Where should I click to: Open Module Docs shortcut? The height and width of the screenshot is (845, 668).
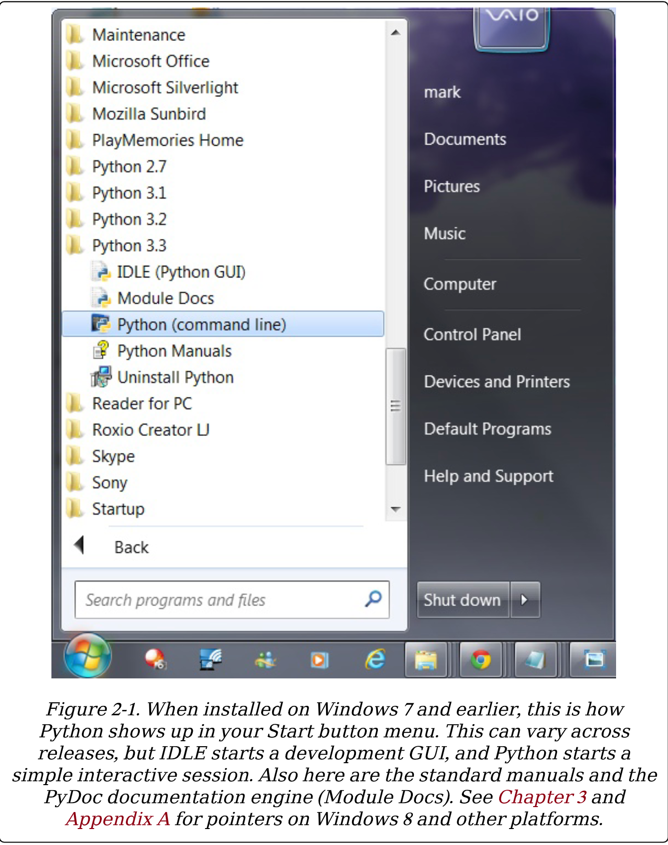click(x=165, y=298)
